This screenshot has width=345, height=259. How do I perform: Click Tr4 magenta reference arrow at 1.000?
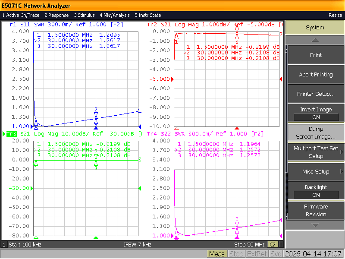(172, 236)
